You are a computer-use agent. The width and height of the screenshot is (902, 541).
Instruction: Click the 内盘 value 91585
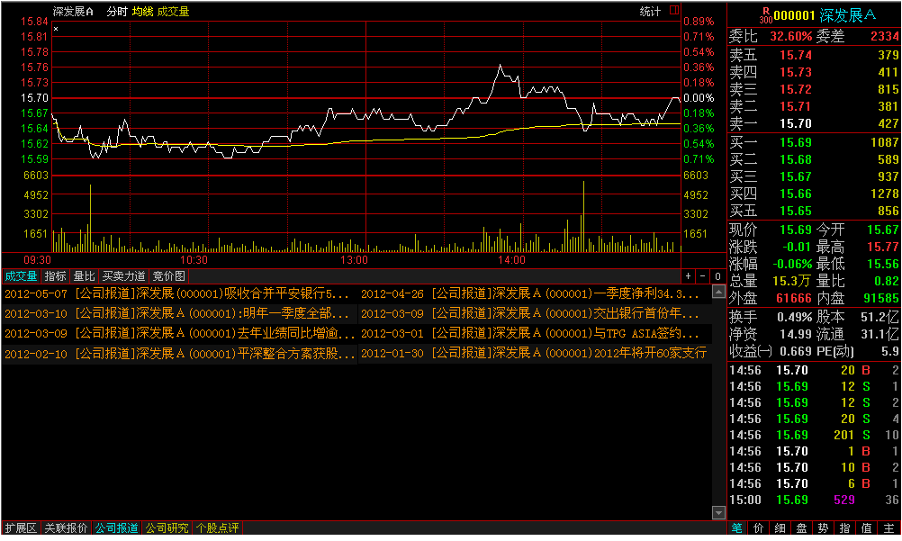tap(880, 298)
